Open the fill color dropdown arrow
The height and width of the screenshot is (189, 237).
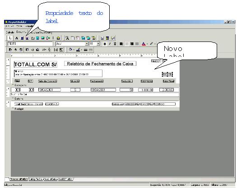[74, 50]
